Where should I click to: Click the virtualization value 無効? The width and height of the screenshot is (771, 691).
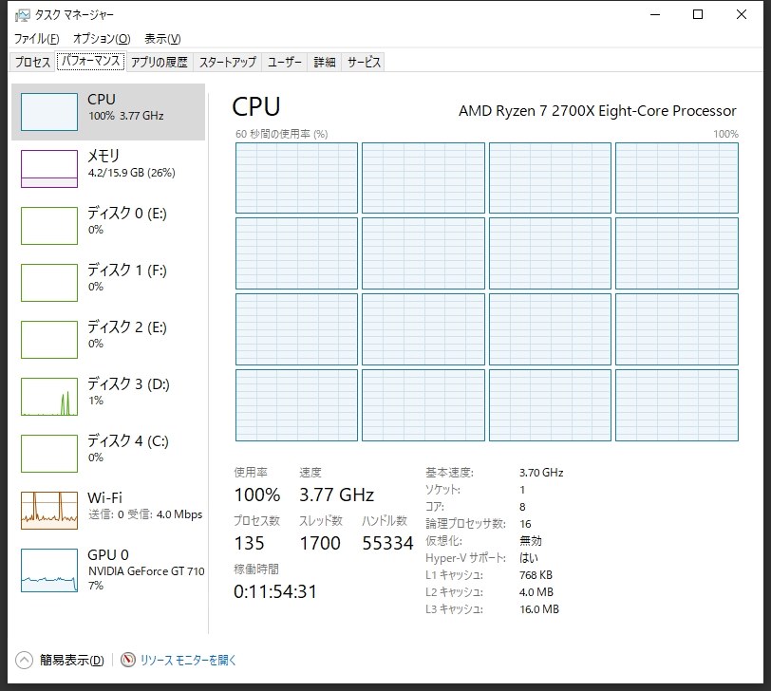(531, 541)
